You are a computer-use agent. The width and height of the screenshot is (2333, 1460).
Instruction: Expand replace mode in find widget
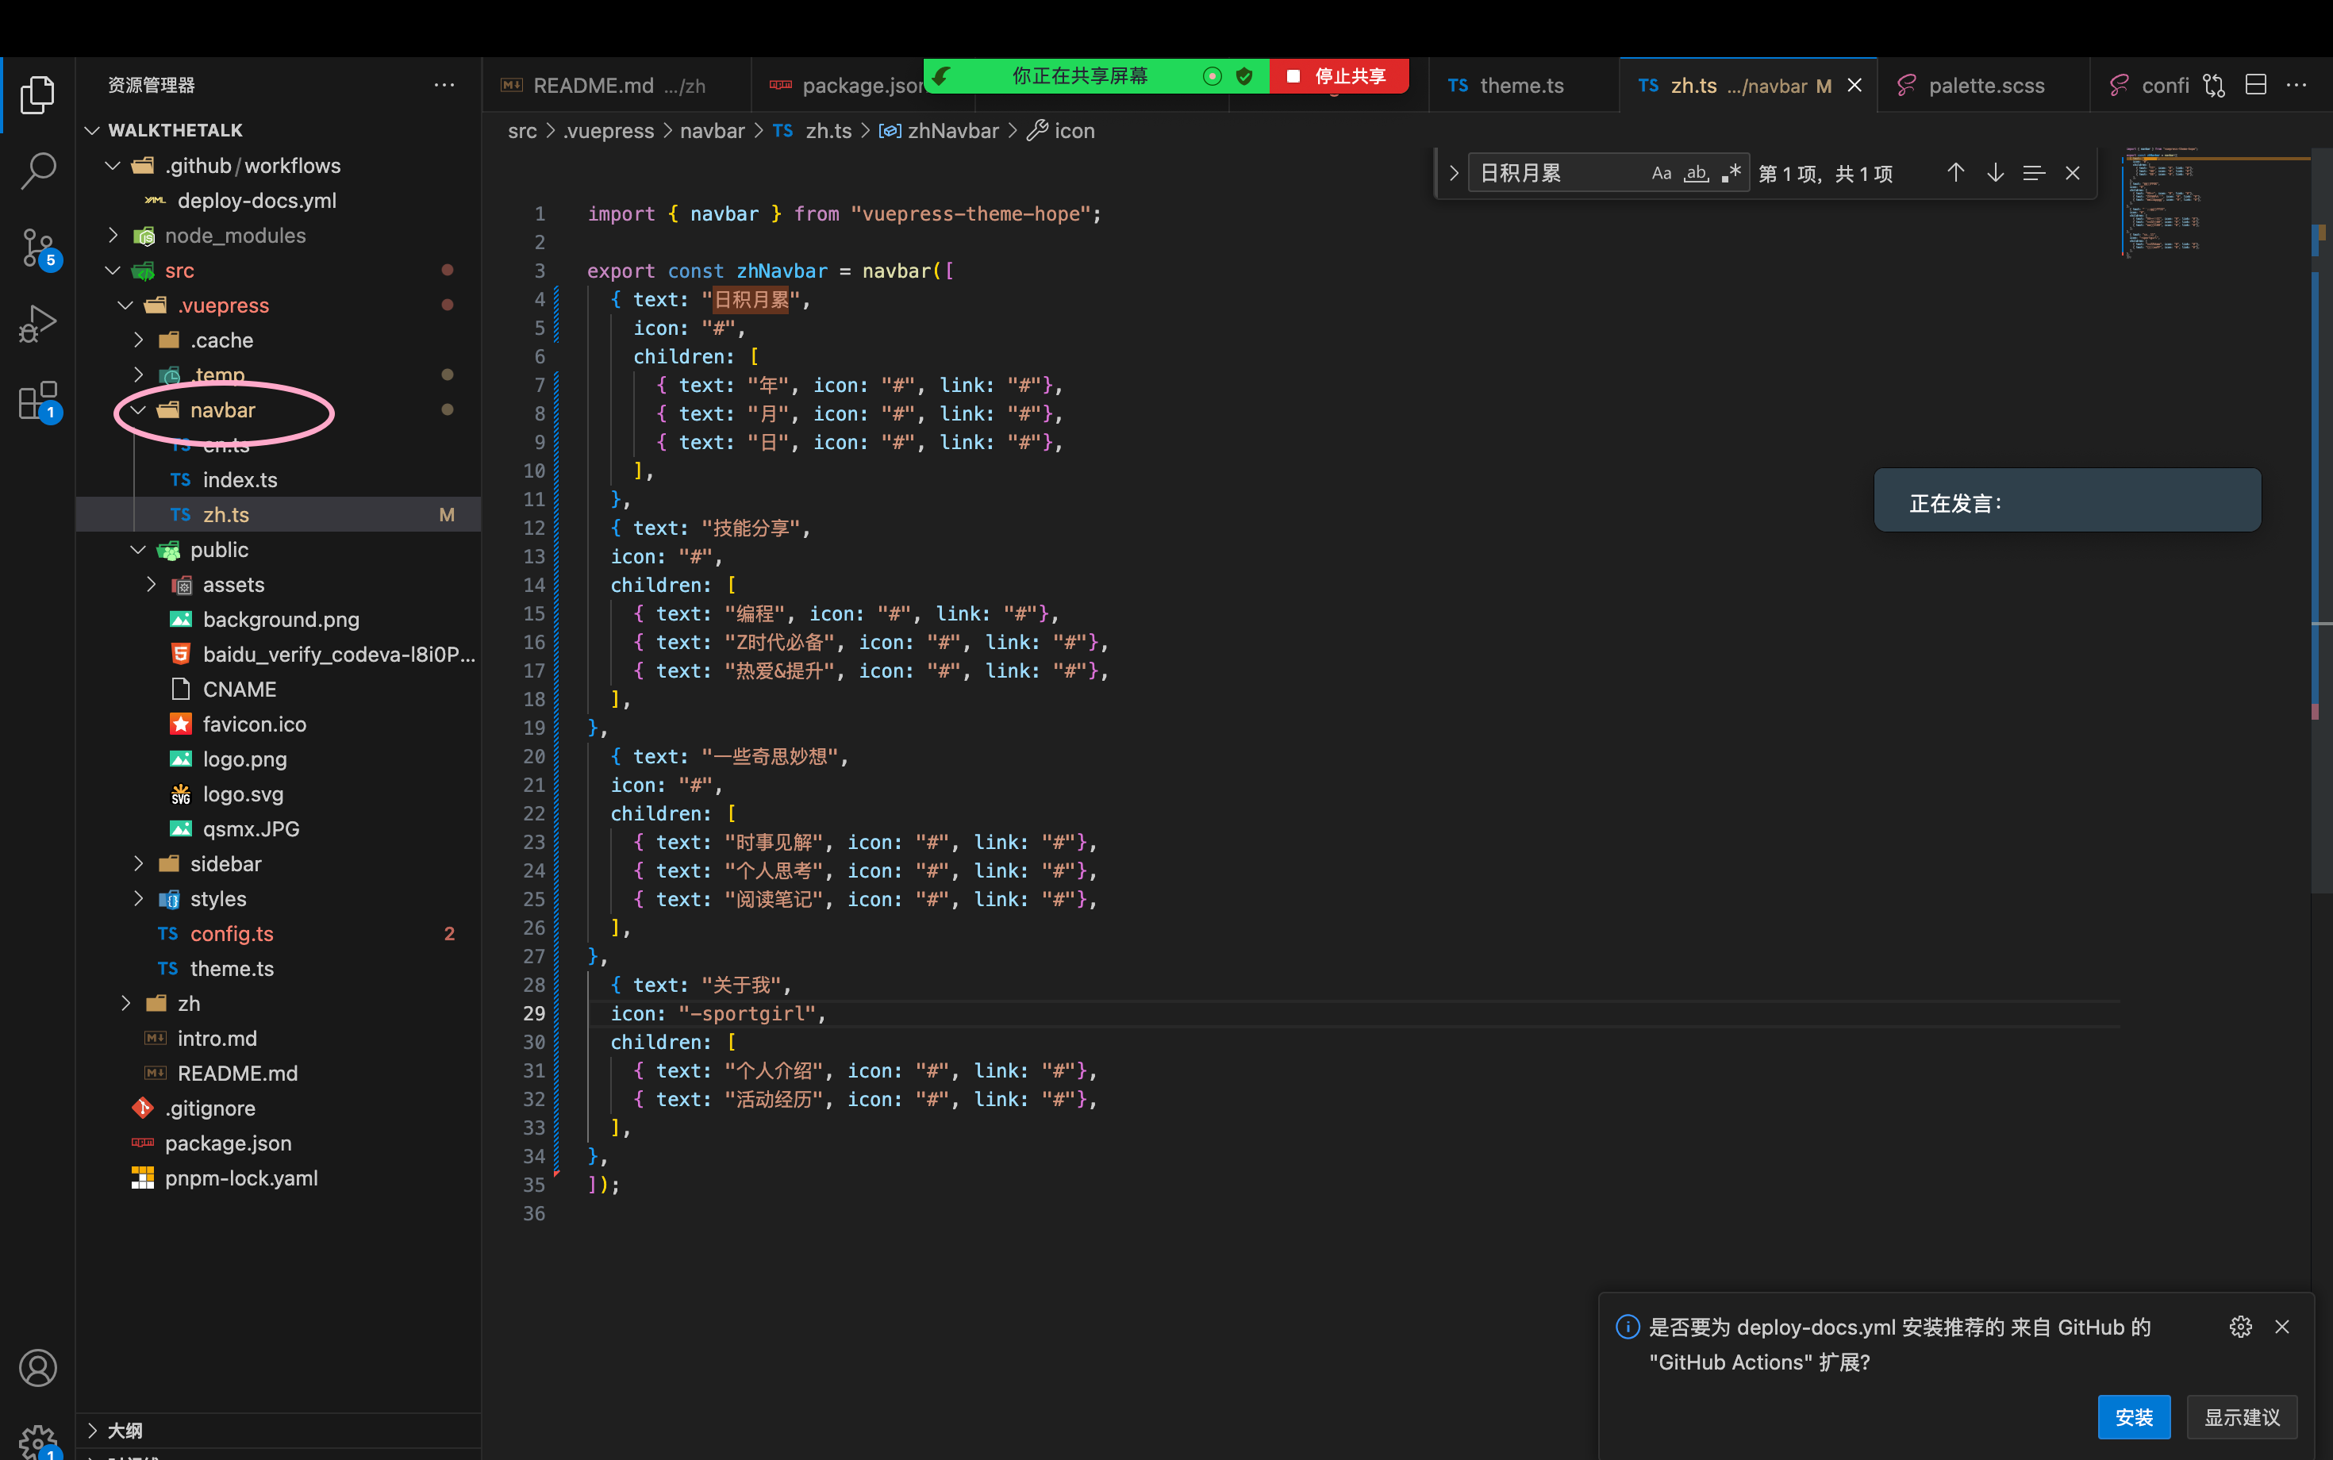[1453, 173]
